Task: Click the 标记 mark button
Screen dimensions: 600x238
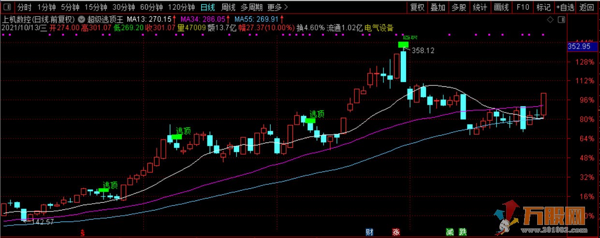Action: point(544,7)
